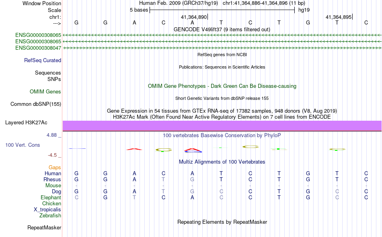Select the Elephant alignment row label
Screen dimensions: 382x237
(x=51, y=197)
